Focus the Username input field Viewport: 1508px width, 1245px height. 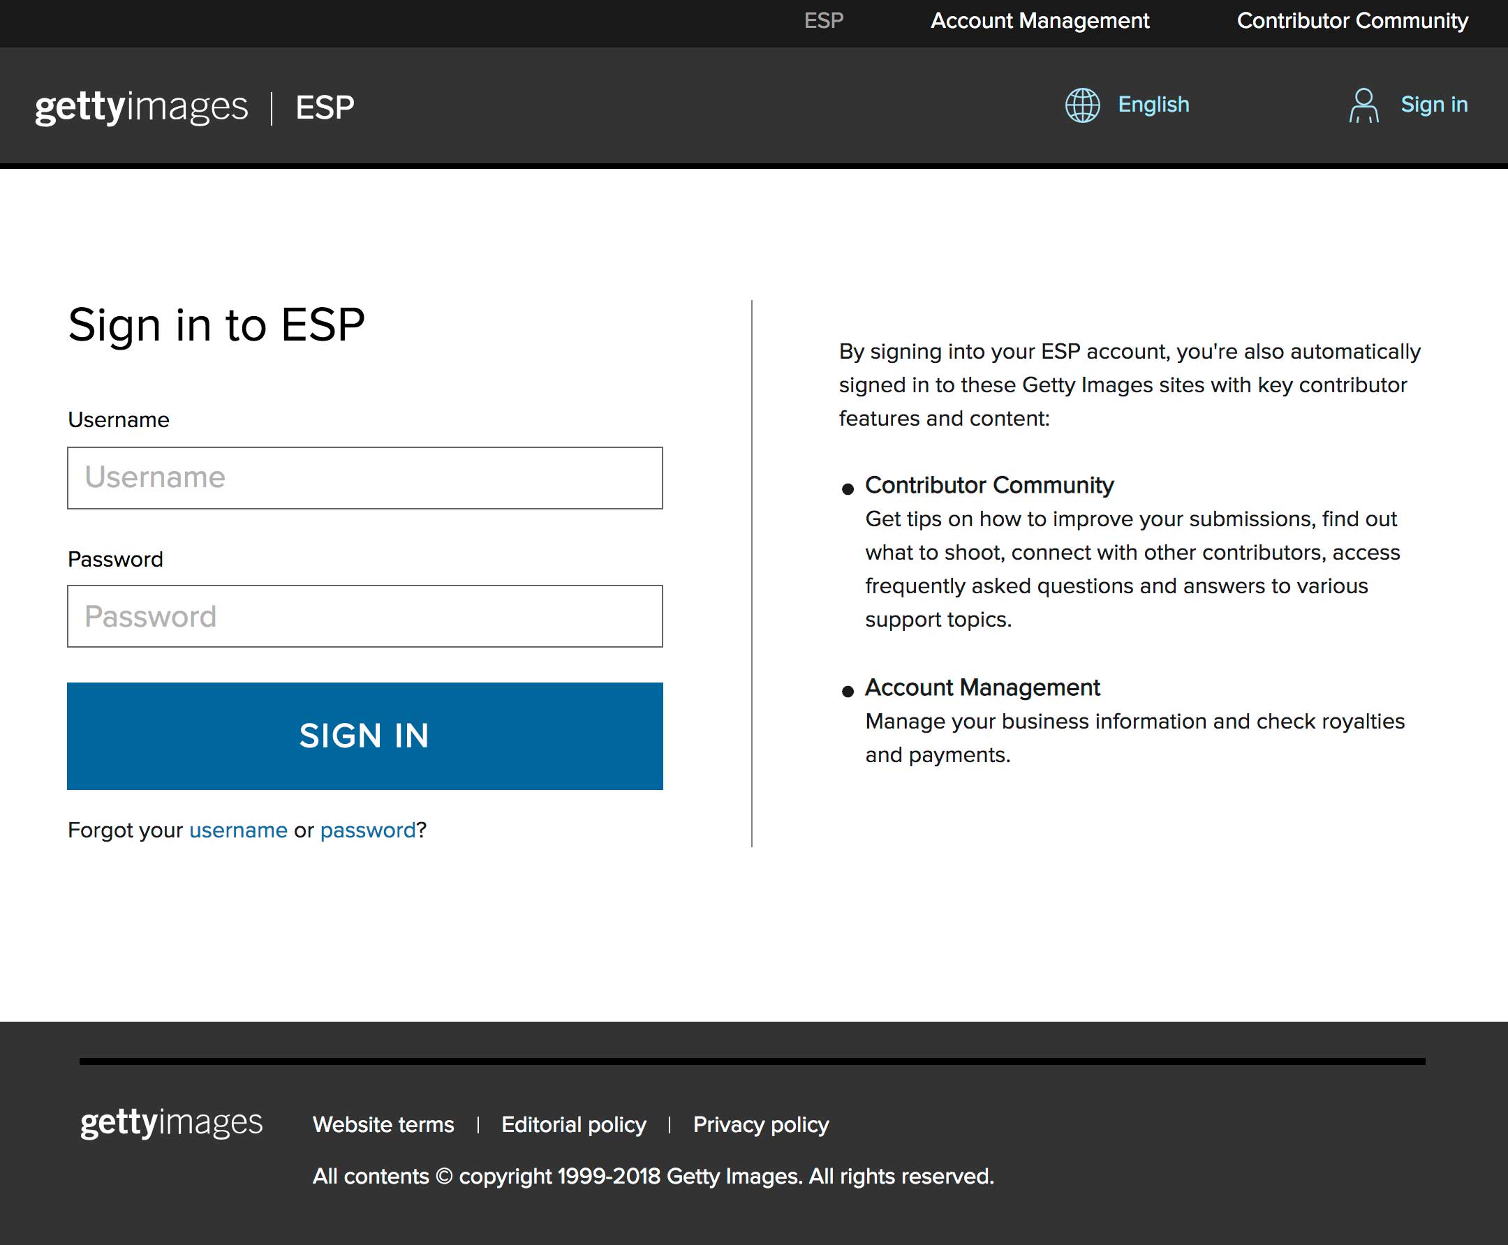(364, 477)
